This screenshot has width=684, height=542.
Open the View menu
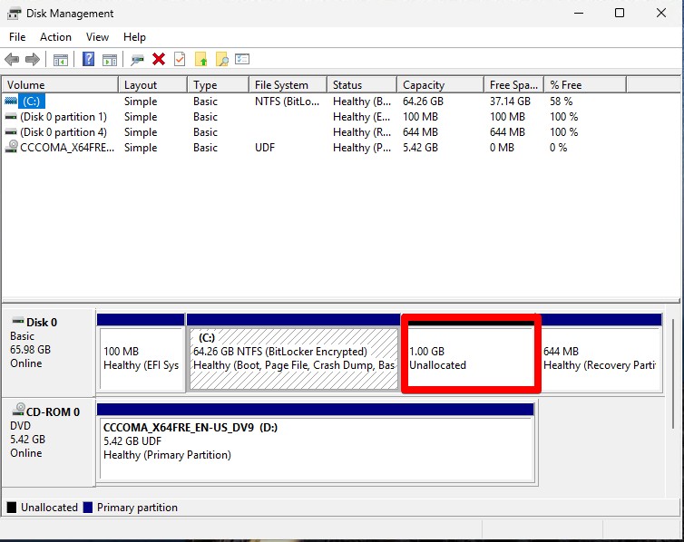tap(97, 37)
